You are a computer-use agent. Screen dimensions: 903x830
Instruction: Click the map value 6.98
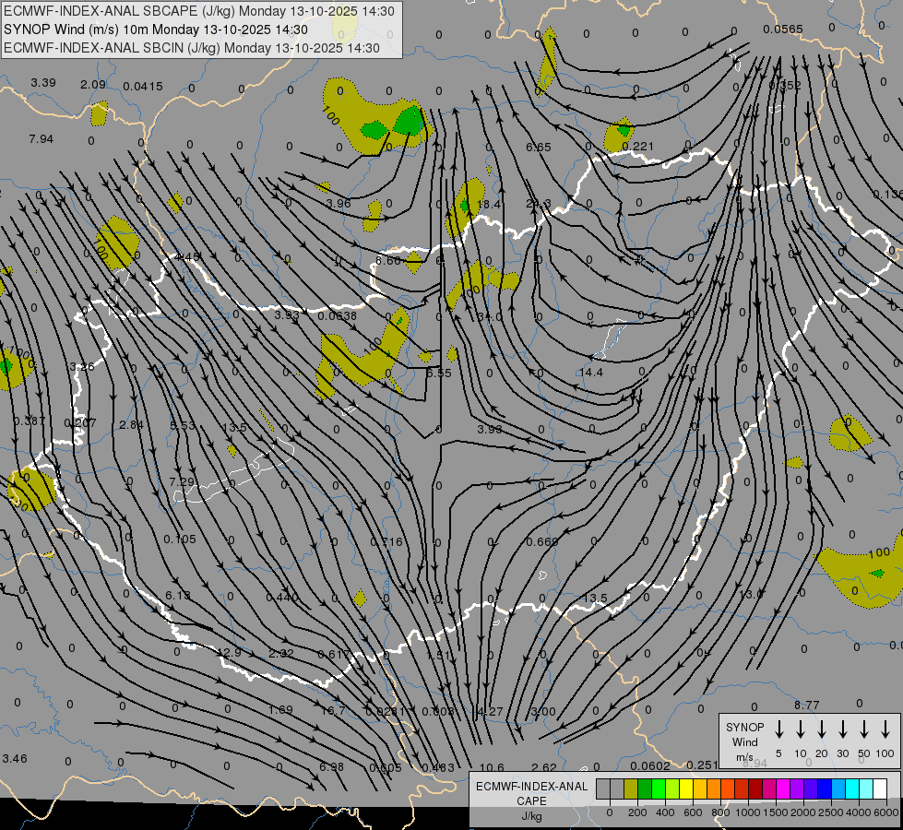click(x=331, y=767)
